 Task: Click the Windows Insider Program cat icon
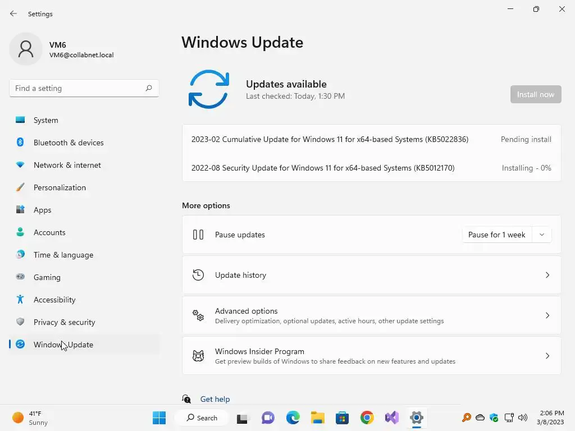[x=198, y=355]
